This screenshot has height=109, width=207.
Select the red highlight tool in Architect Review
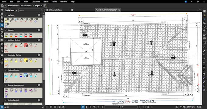(x=16, y=45)
